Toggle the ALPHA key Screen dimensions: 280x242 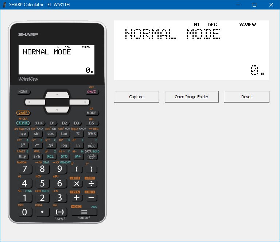point(23,123)
